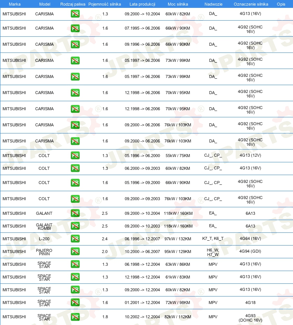The width and height of the screenshot is (293, 325).
Task: Click the 06.1996 -> 12.2007 production years
Action: (142, 239)
